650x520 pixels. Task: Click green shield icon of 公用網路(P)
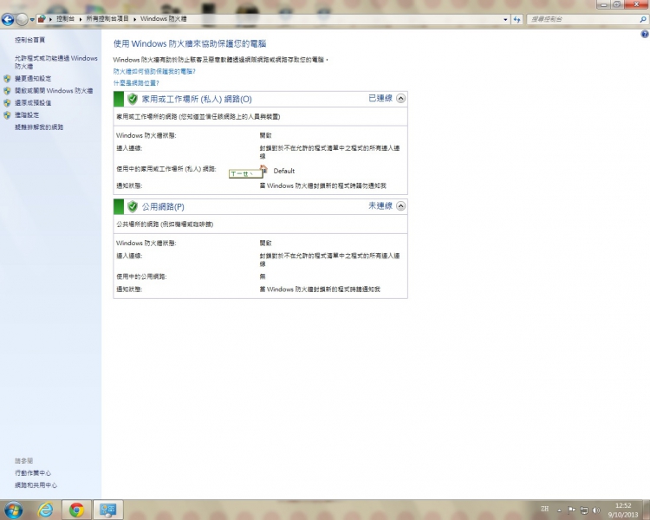[x=133, y=206]
